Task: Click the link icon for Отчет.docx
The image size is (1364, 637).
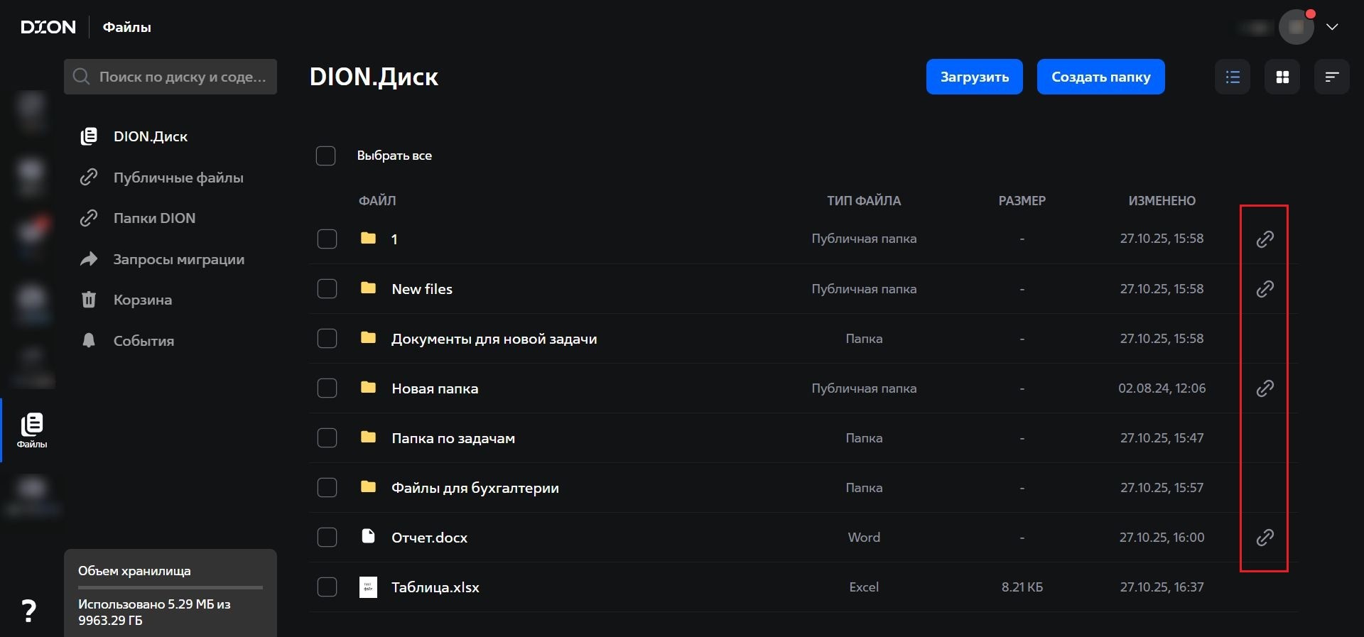Action: (x=1265, y=538)
